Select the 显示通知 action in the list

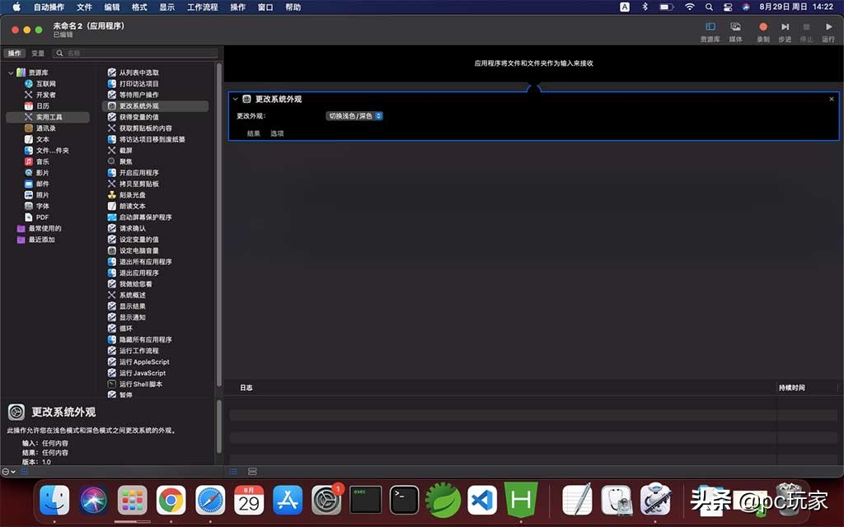[134, 317]
